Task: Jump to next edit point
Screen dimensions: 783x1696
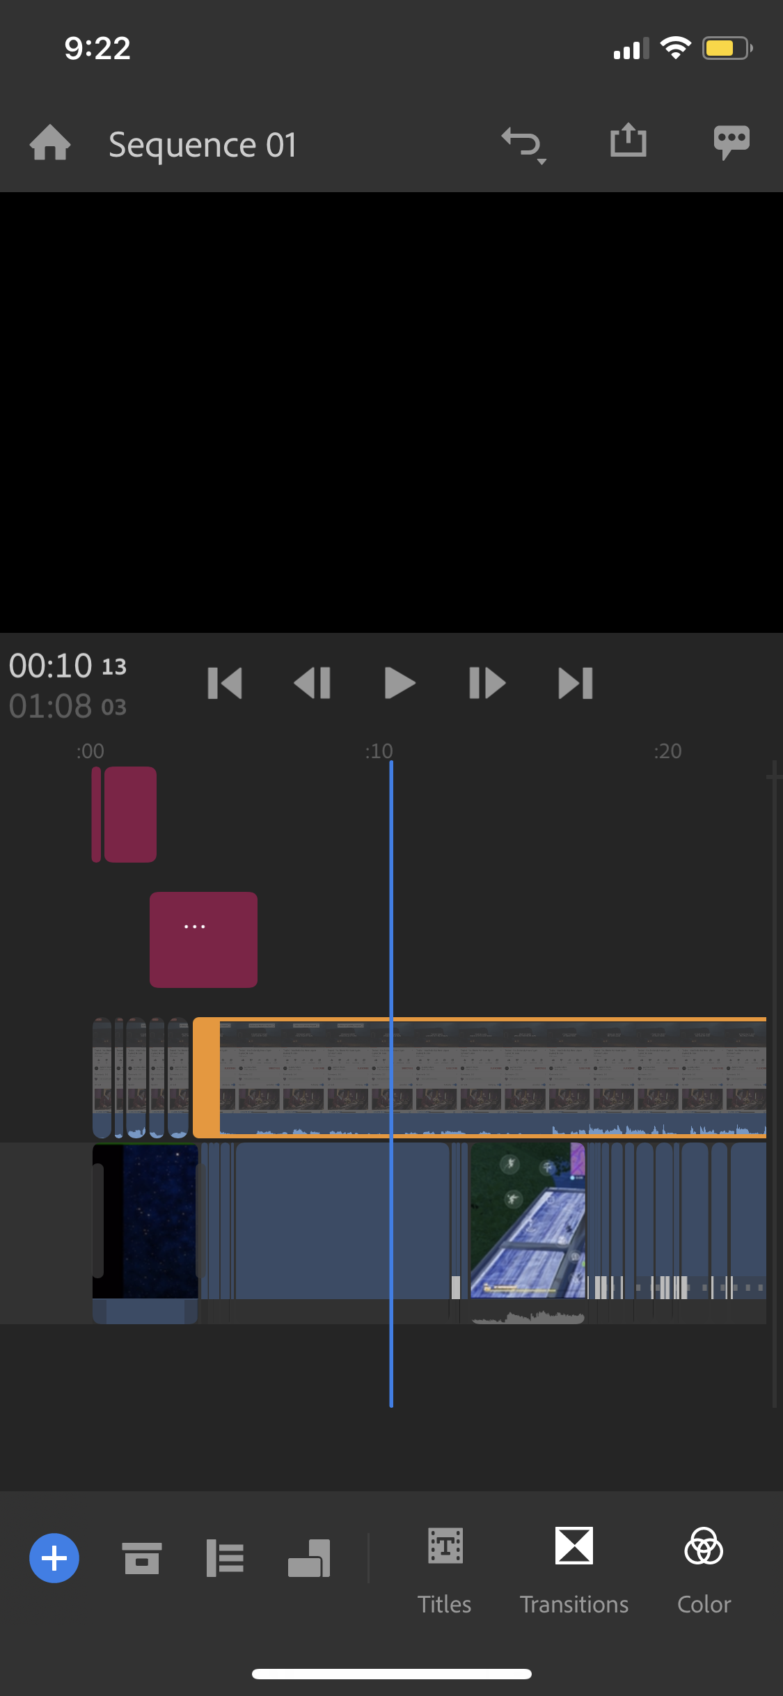Action: 576,683
